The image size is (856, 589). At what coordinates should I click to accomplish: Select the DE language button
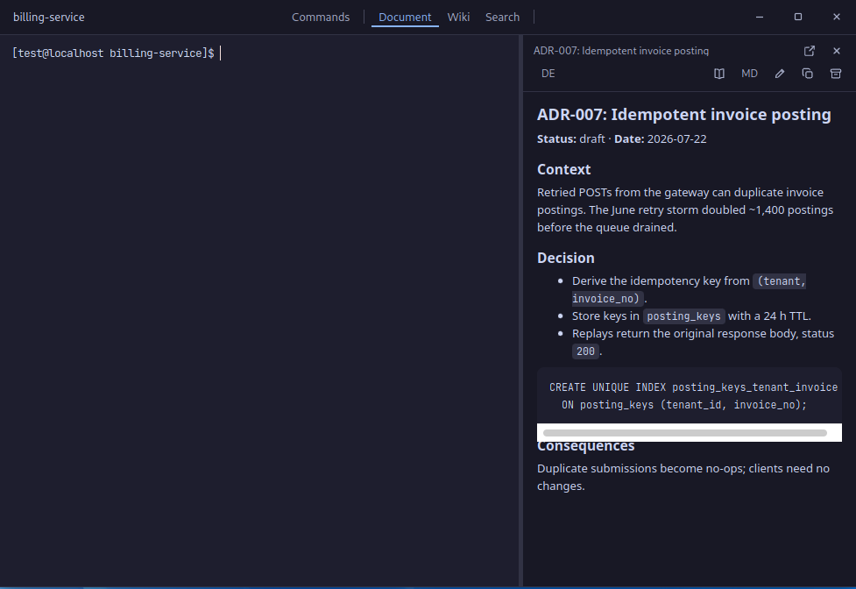click(x=548, y=74)
